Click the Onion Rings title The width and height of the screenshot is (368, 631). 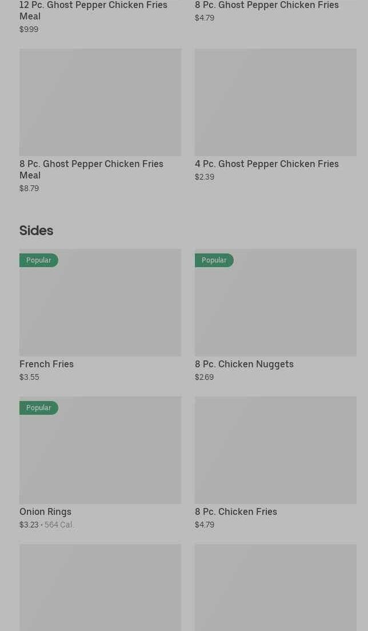click(x=45, y=511)
